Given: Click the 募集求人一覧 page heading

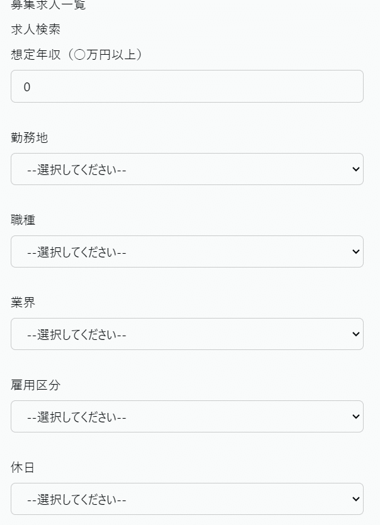Looking at the screenshot, I should pyautogui.click(x=49, y=6).
